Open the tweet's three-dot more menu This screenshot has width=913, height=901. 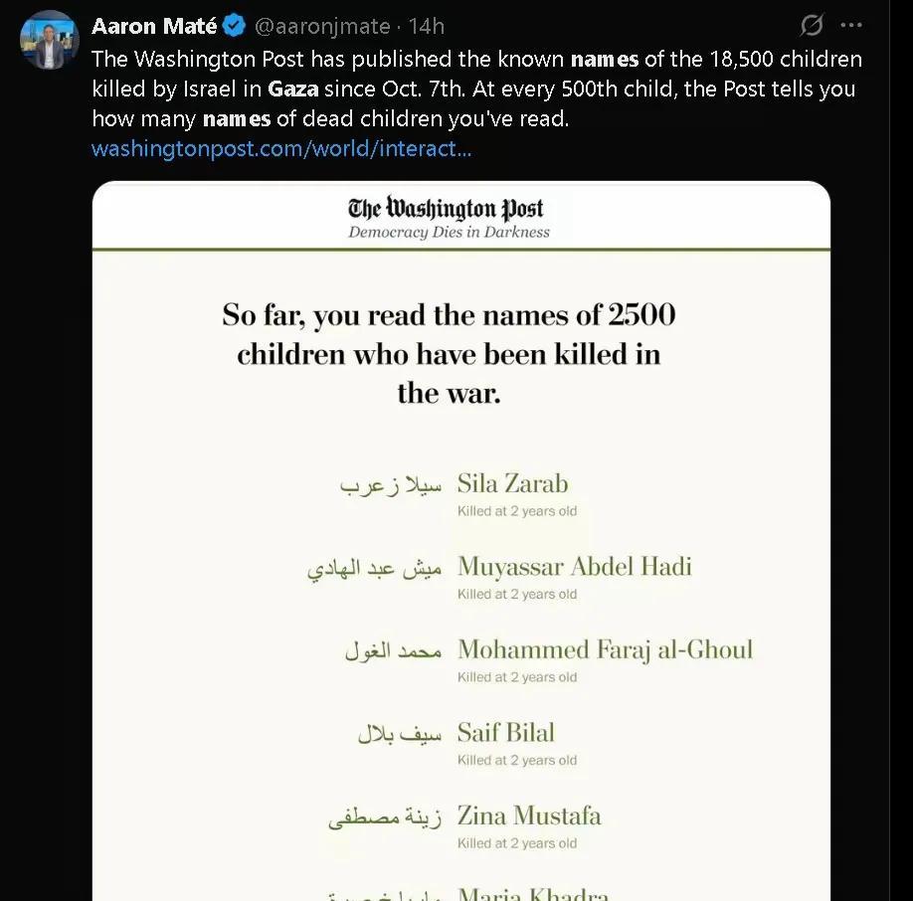pos(850,26)
